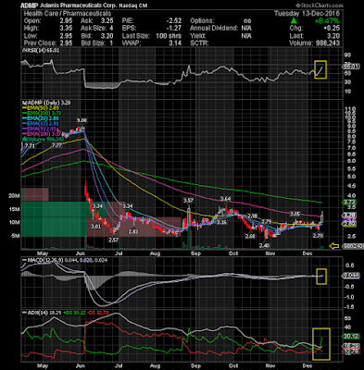This screenshot has width=364, height=370.
Task: Click the 2.40 low price annotation
Action: (x=264, y=245)
